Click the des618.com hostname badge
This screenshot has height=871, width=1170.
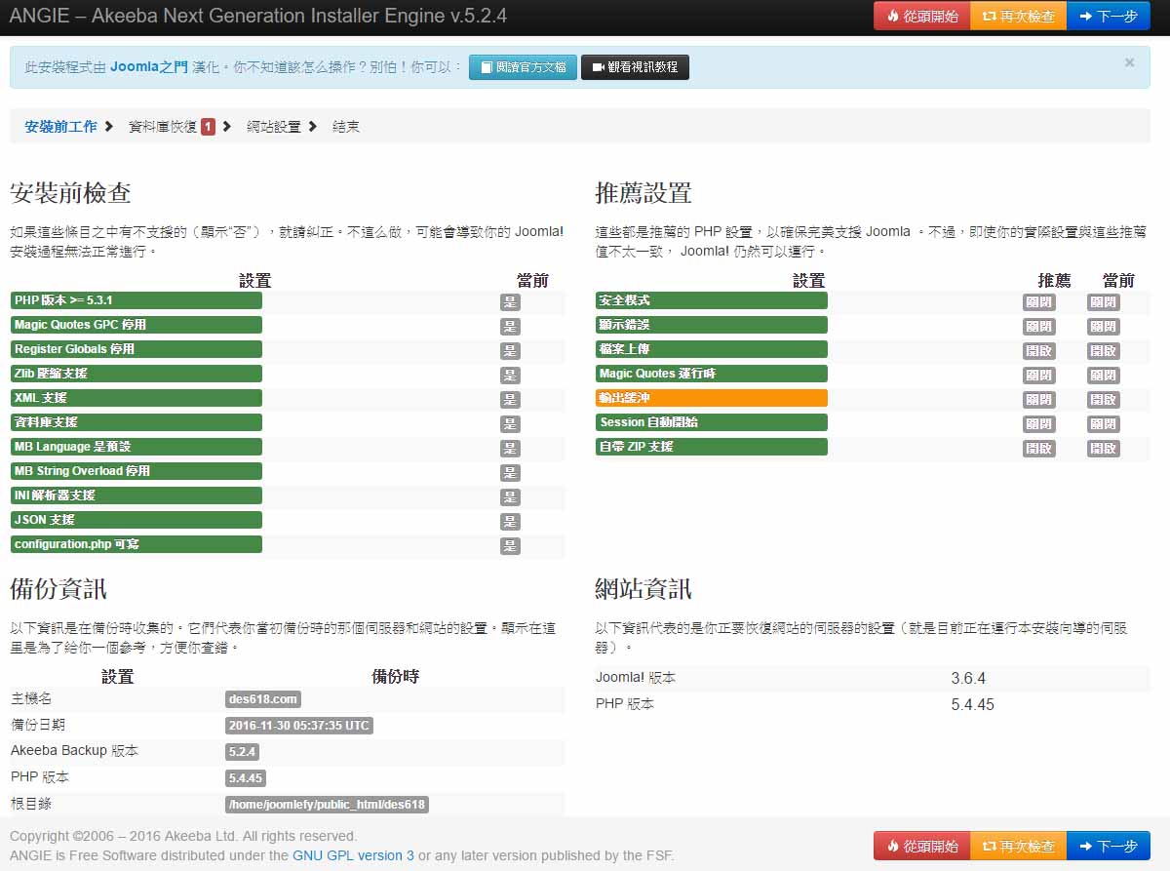262,699
